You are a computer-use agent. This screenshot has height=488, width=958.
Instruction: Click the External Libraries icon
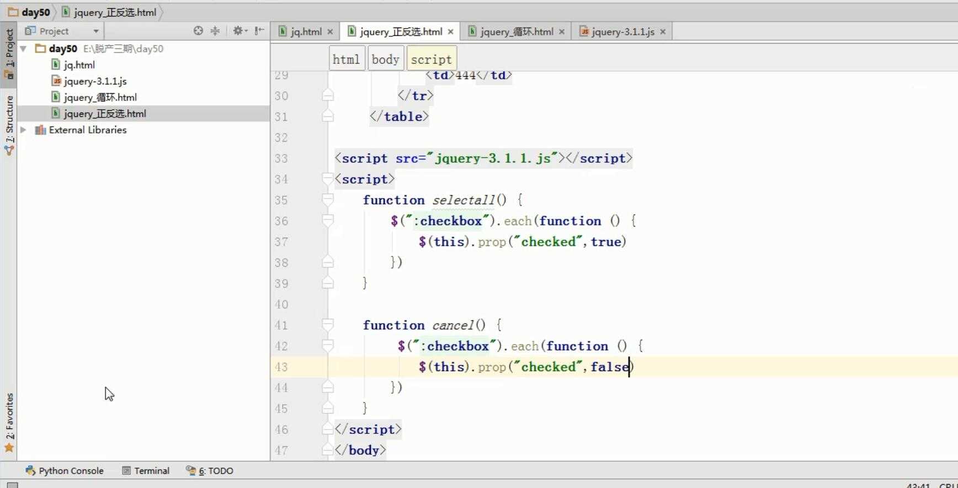tap(40, 130)
